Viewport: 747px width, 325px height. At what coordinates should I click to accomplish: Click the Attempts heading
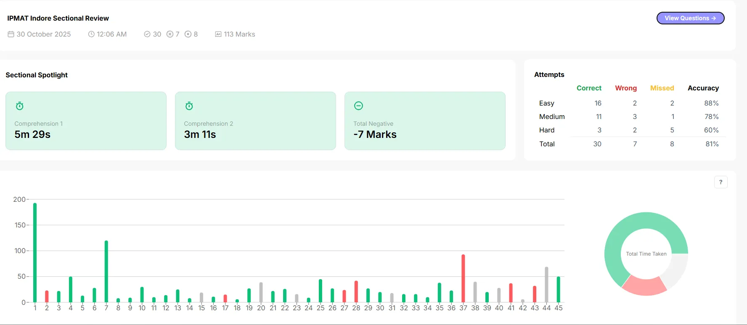tap(549, 74)
